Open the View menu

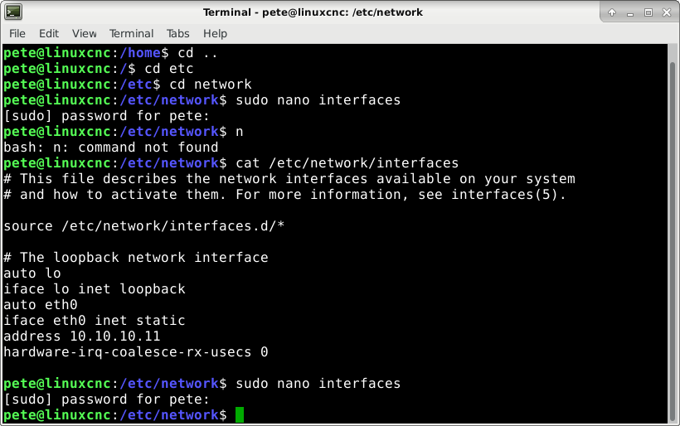84,34
